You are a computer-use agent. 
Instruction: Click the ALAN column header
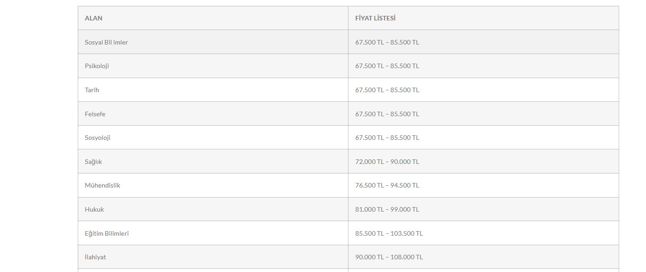point(213,18)
